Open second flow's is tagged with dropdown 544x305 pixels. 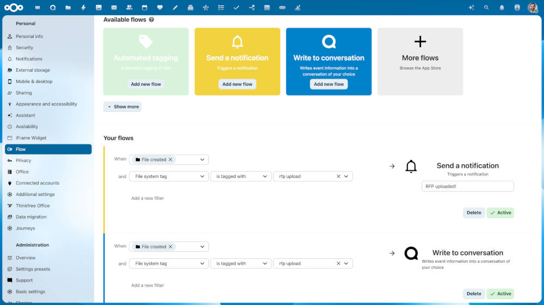[241, 263]
